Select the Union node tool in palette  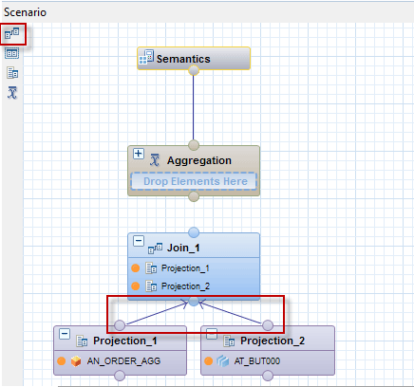12,53
